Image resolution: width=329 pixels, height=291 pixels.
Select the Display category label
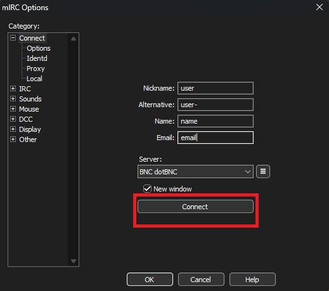30,129
